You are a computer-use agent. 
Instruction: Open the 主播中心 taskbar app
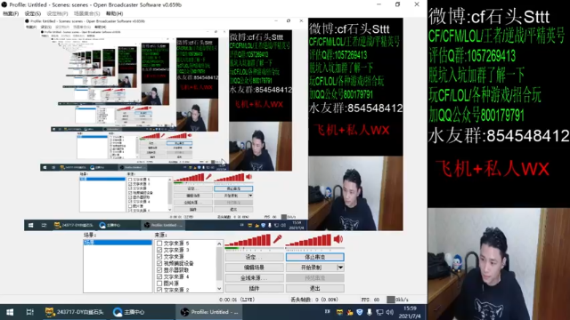click(128, 312)
